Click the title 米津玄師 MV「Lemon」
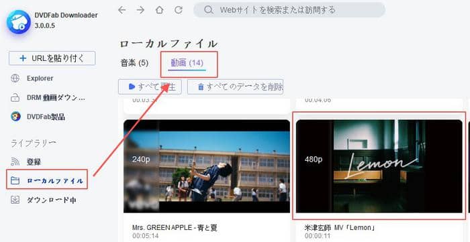The height and width of the screenshot is (242, 470). (x=340, y=228)
